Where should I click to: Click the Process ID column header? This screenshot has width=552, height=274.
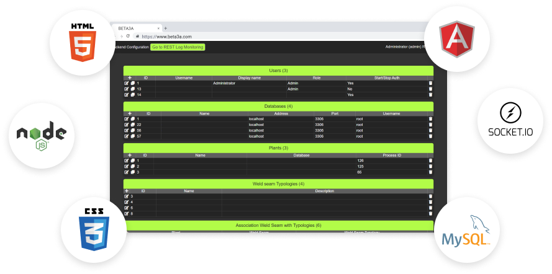coord(392,155)
